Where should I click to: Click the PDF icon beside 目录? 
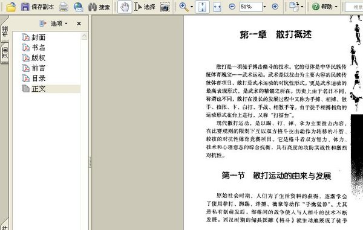(x=25, y=78)
